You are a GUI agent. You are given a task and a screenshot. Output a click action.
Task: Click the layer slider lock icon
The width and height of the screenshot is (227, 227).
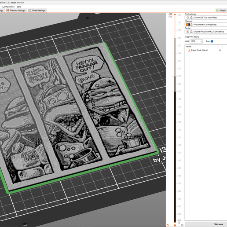pos(175,225)
